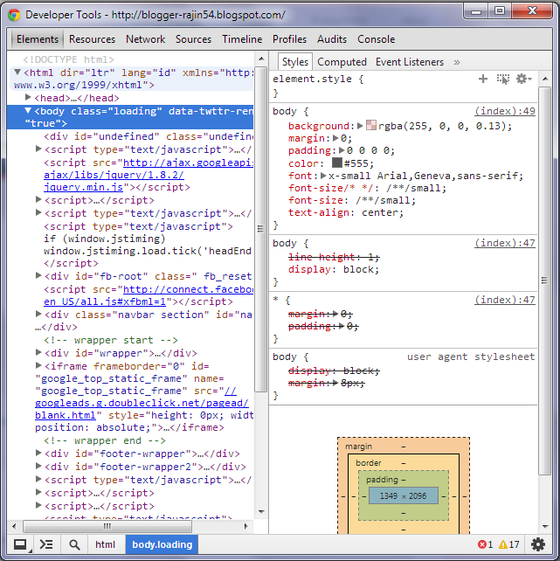Open styles gear settings menu
Viewport: 560px width, 561px height.
click(523, 79)
